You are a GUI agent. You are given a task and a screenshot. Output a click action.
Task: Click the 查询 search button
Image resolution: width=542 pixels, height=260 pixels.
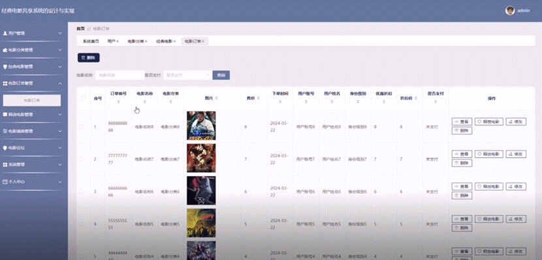(x=221, y=75)
